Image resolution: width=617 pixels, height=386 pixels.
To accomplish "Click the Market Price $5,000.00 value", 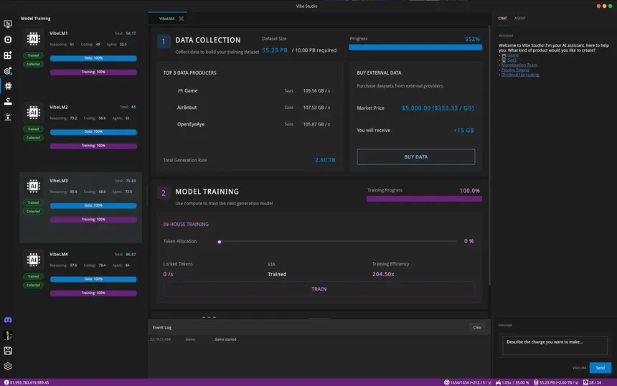I will tap(438, 108).
